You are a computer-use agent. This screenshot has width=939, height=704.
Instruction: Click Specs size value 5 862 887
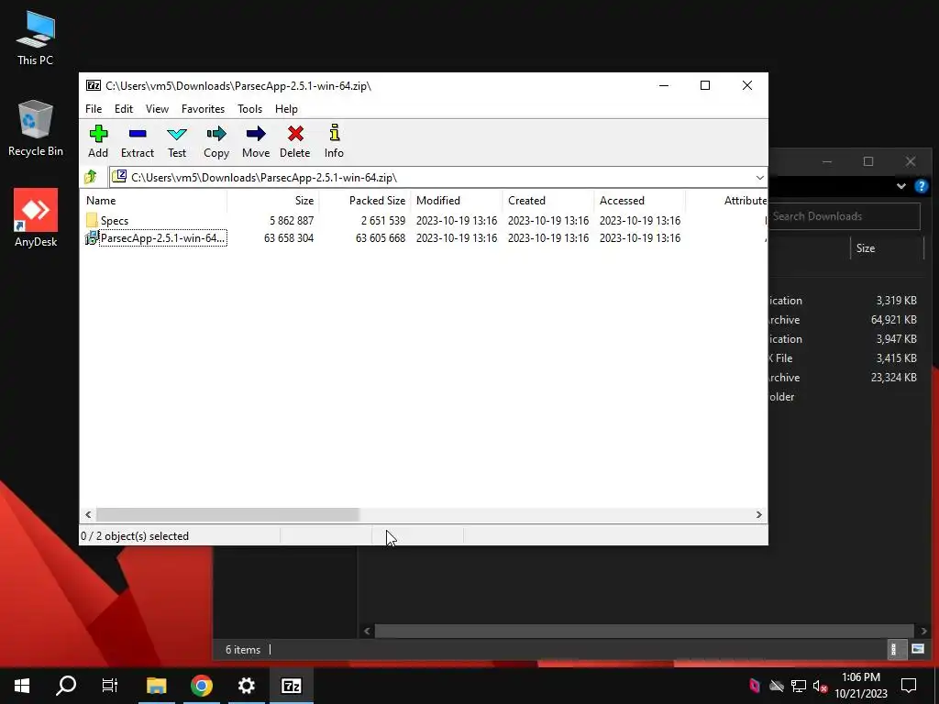292,220
